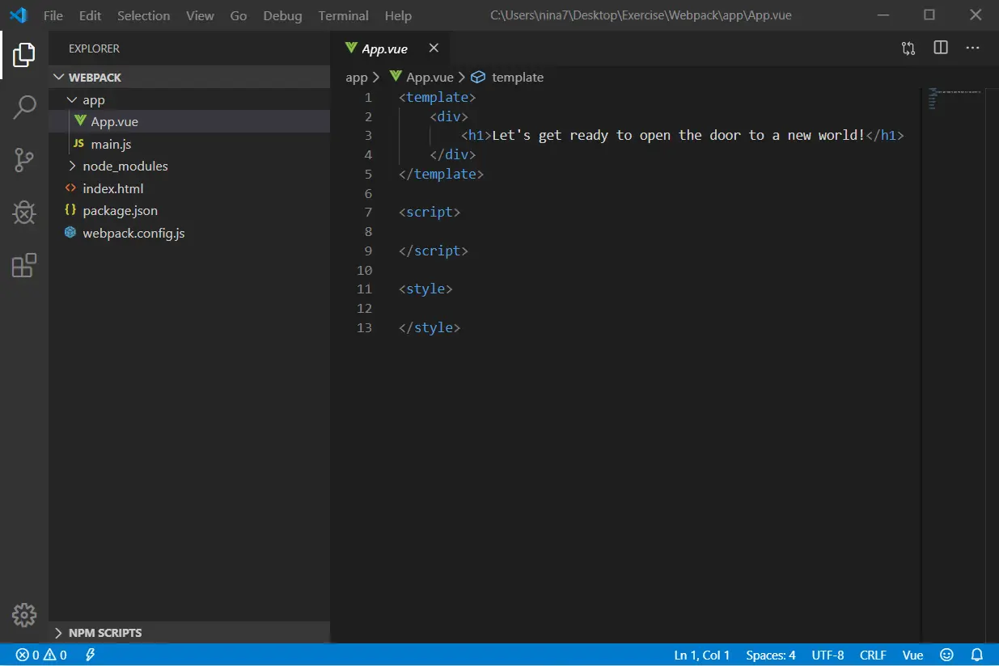Open main.js in the explorer

click(x=189, y=144)
